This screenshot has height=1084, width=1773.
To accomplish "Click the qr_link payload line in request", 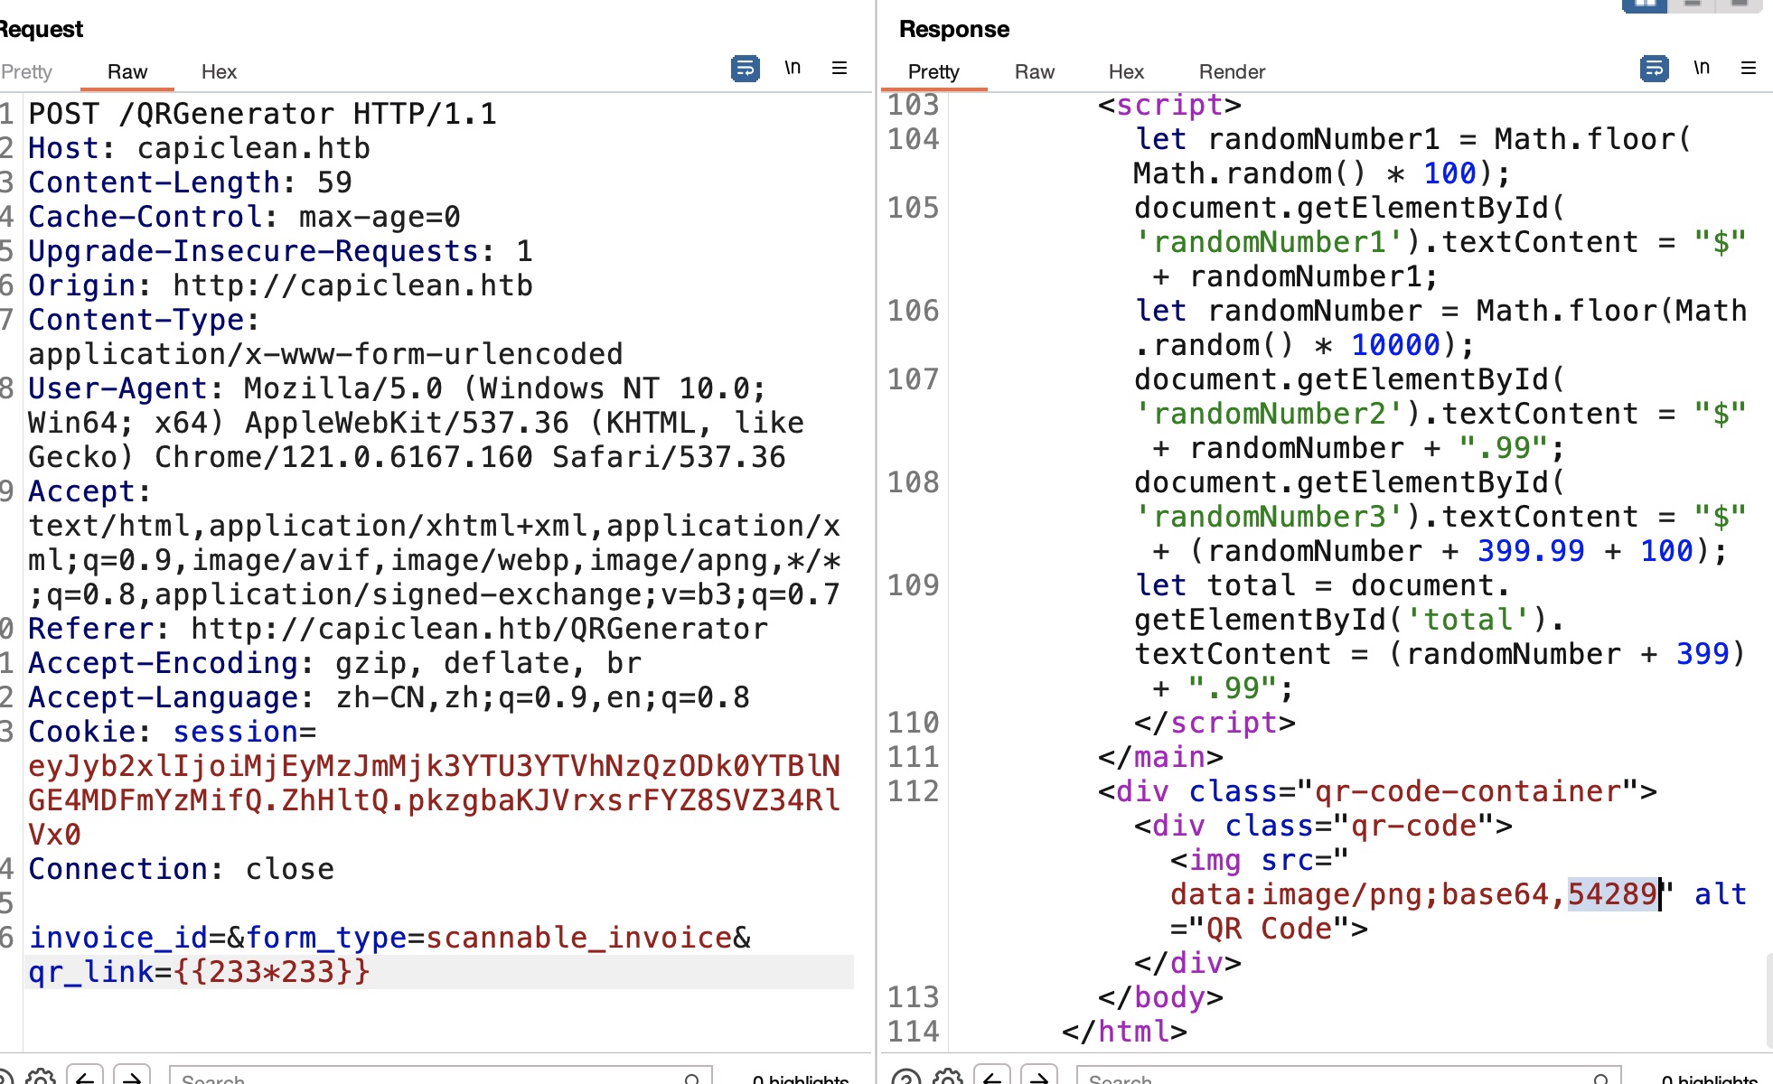I will [199, 972].
